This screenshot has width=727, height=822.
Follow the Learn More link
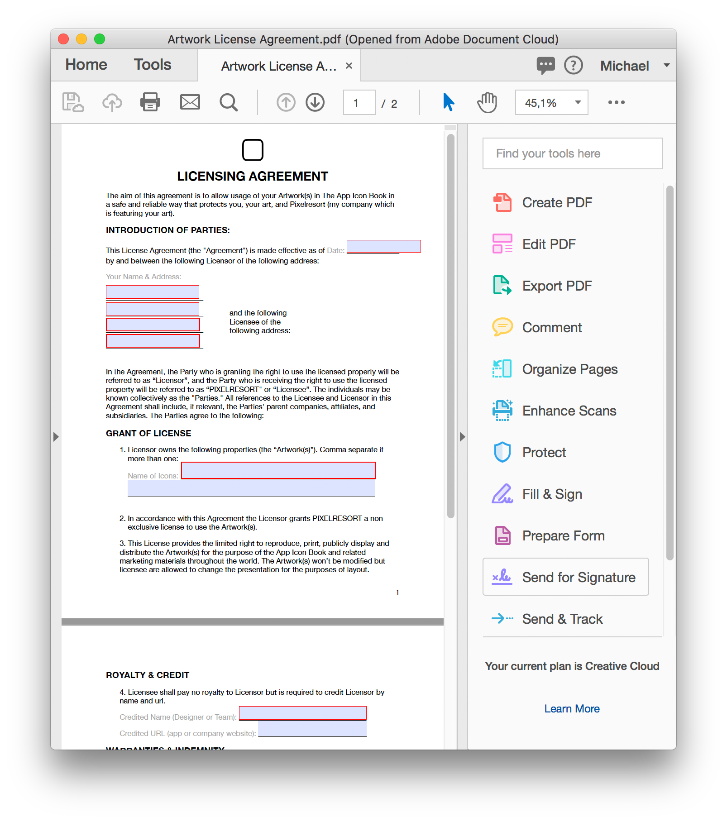(572, 708)
